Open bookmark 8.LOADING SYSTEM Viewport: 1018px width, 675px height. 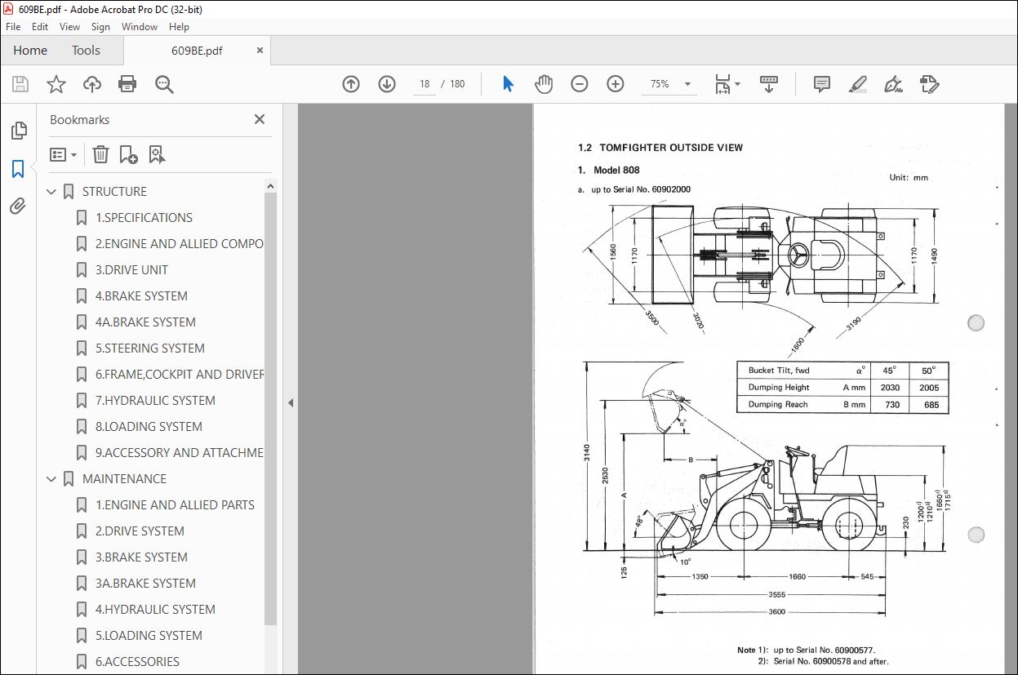pos(149,427)
